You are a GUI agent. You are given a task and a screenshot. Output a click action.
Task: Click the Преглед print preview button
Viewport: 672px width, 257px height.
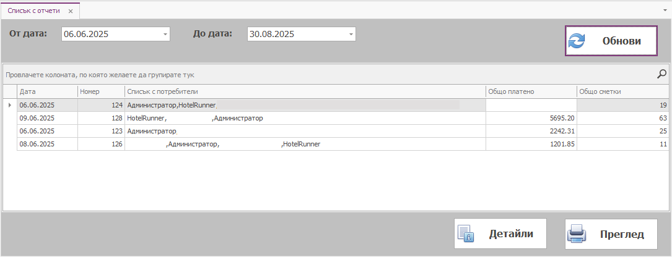[611, 234]
